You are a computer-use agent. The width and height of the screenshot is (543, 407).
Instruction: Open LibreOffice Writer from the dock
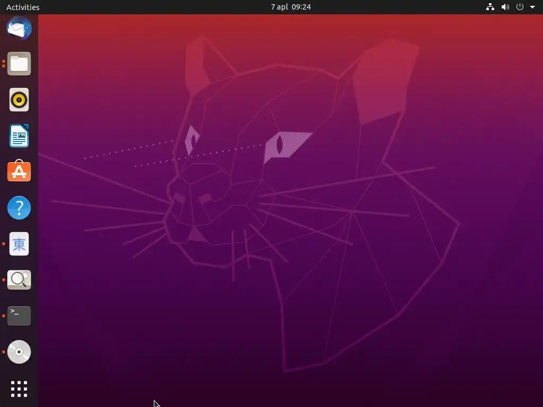(19, 136)
